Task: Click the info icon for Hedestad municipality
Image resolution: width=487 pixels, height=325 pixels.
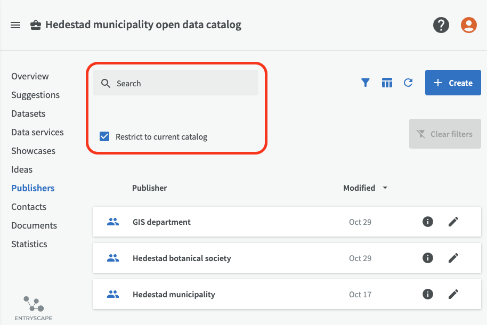Action: pyautogui.click(x=427, y=294)
